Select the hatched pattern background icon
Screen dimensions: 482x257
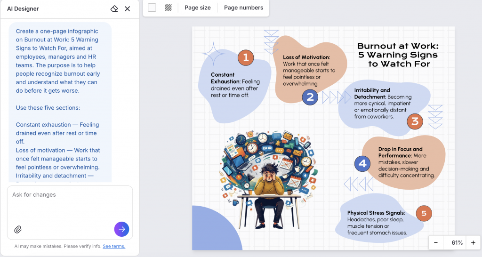tap(168, 8)
